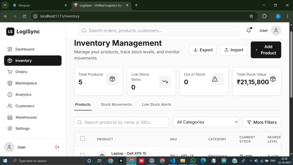Click the Laptop - Dell XPS 15 product name
Screen dimensions: 293x165
pos(129,153)
